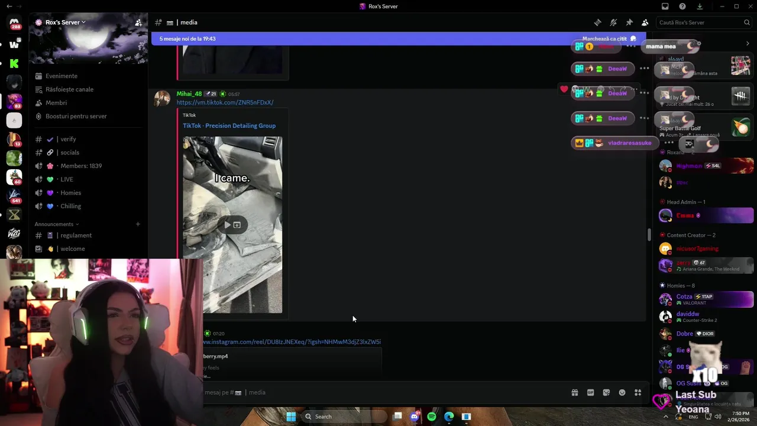Add channel to Announcements category
Image resolution: width=757 pixels, height=426 pixels.
pos(138,224)
